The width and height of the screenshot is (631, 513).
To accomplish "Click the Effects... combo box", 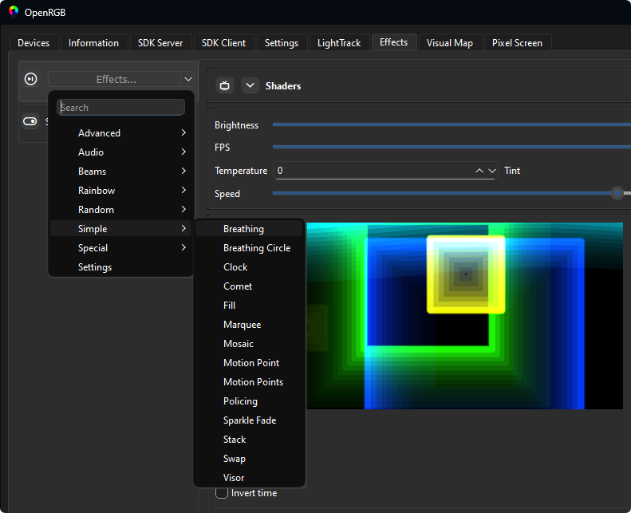I will 120,79.
